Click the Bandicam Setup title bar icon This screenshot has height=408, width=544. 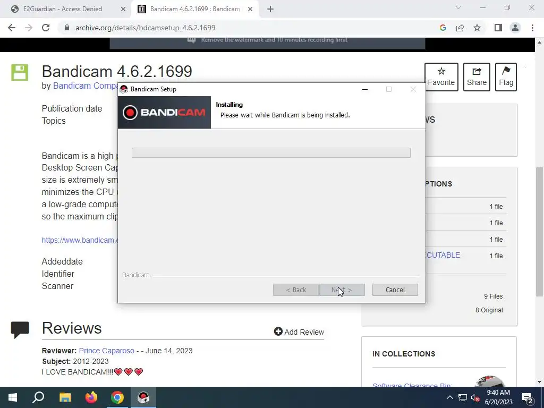pos(123,89)
